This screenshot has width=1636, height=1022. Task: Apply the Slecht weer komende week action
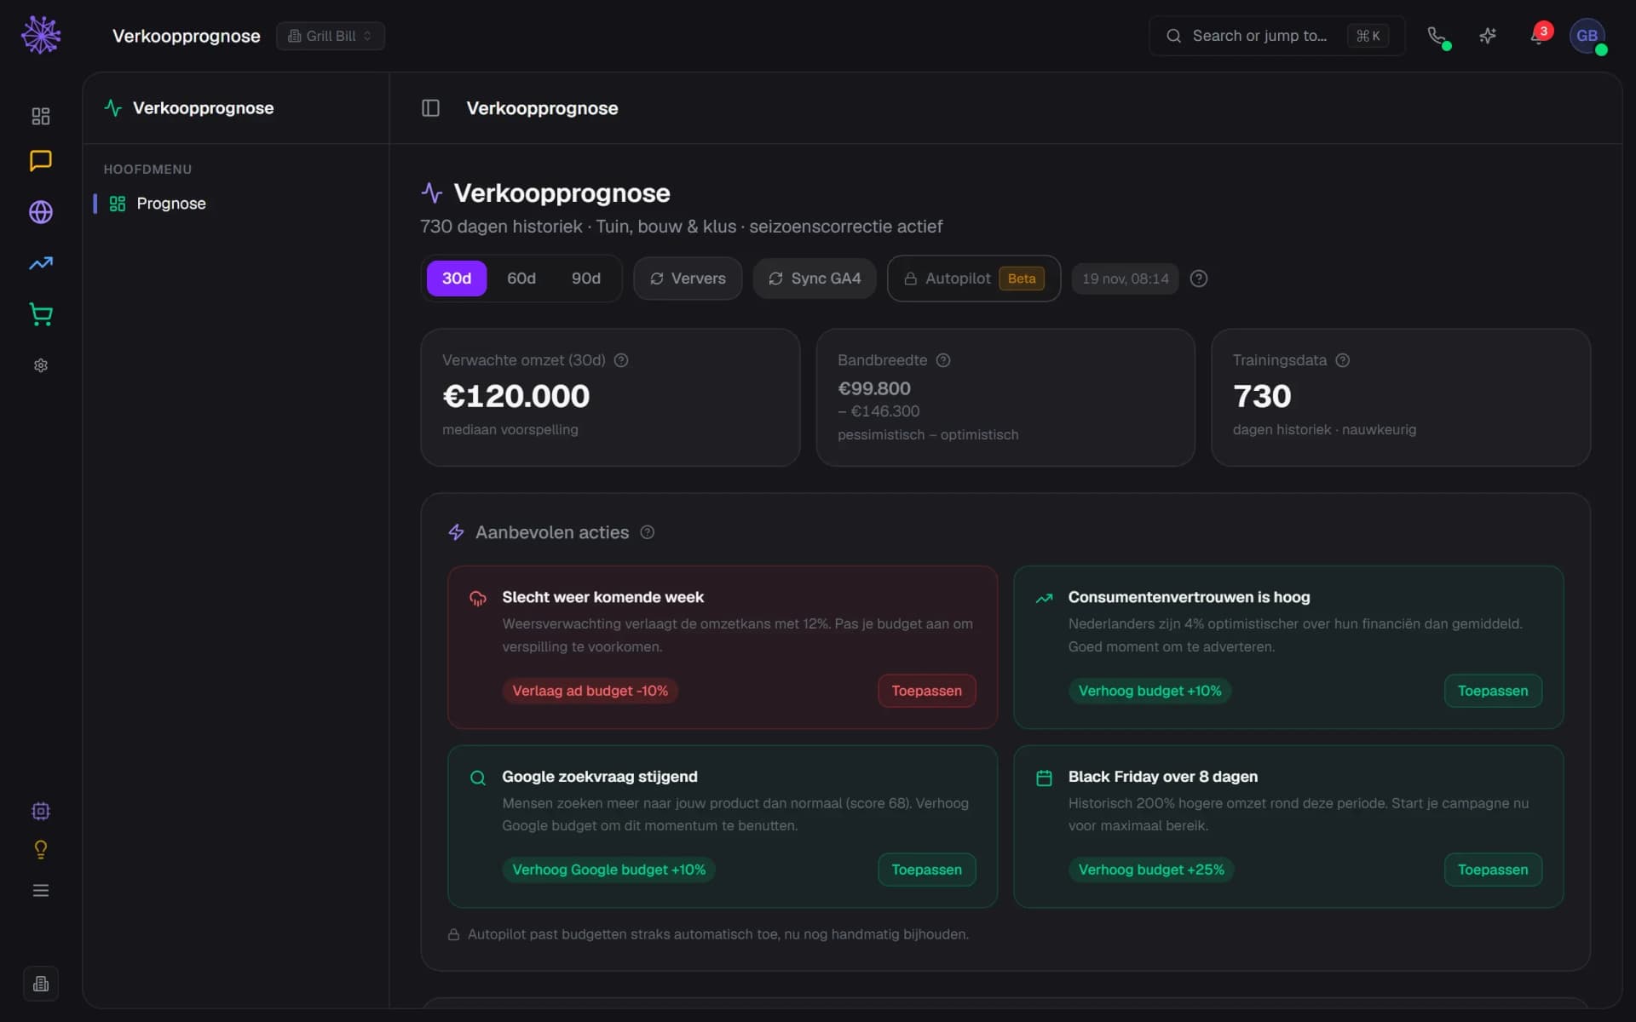pyautogui.click(x=927, y=691)
